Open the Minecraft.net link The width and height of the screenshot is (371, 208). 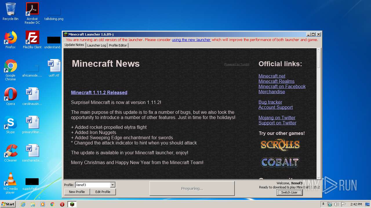pyautogui.click(x=272, y=76)
